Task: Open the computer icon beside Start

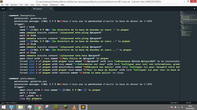Action: coord(12,107)
